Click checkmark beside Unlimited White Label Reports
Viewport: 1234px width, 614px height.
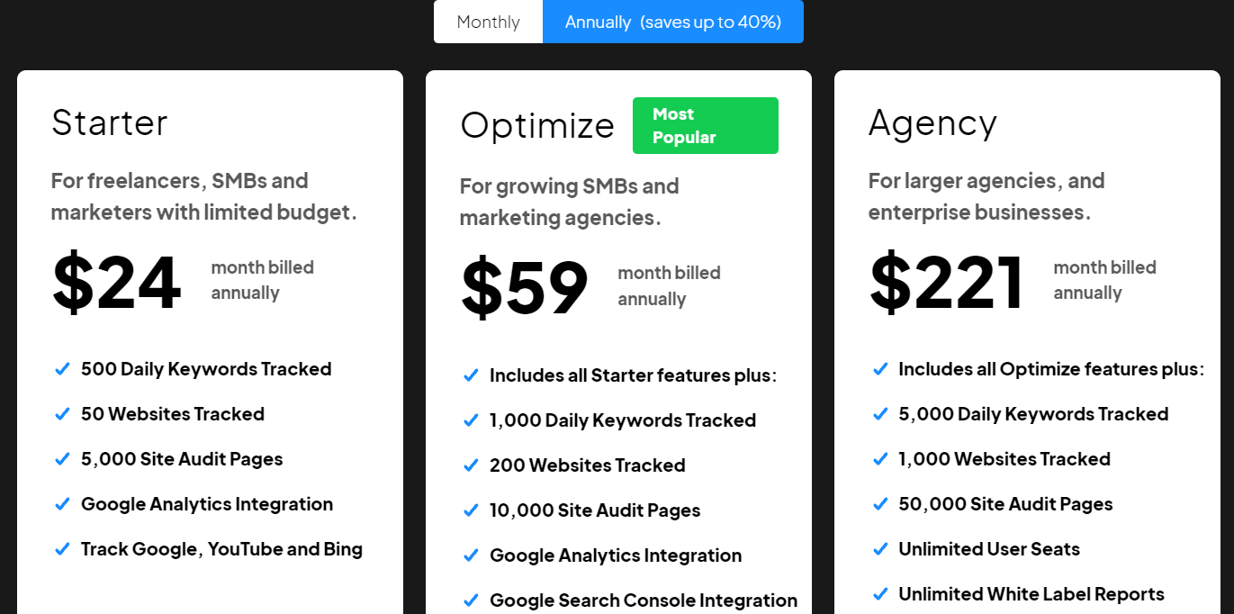(880, 593)
